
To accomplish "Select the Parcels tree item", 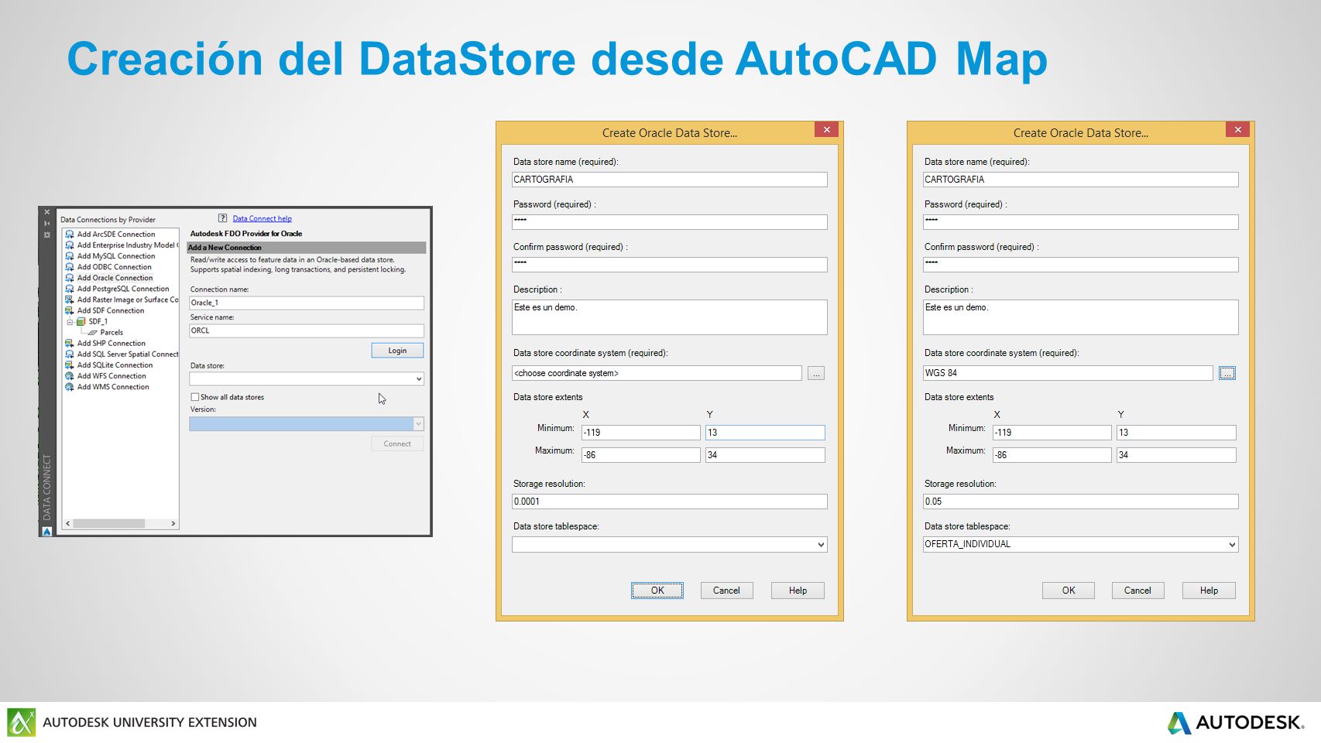I will [112, 332].
